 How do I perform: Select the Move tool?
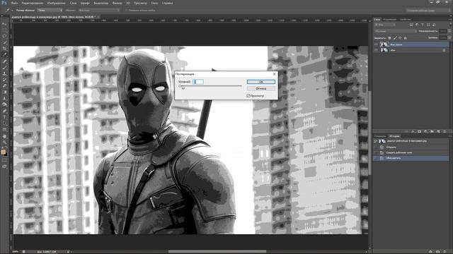(4, 24)
